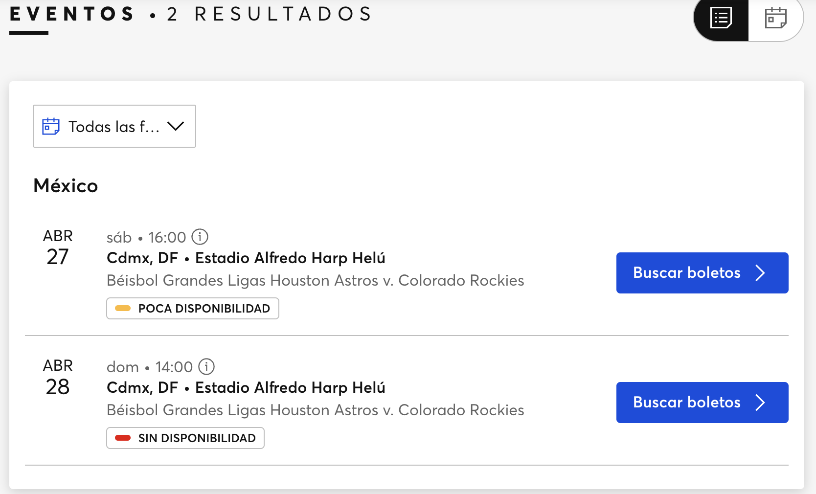Viewport: 816px width, 494px height.
Task: Click the ABR 28 date block
Action: [x=58, y=377]
